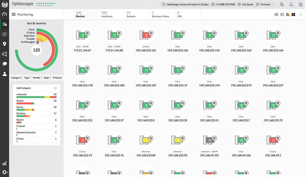Click the 120 center of severity donut
Viewport: 305px width, 177px height.
[x=37, y=50]
